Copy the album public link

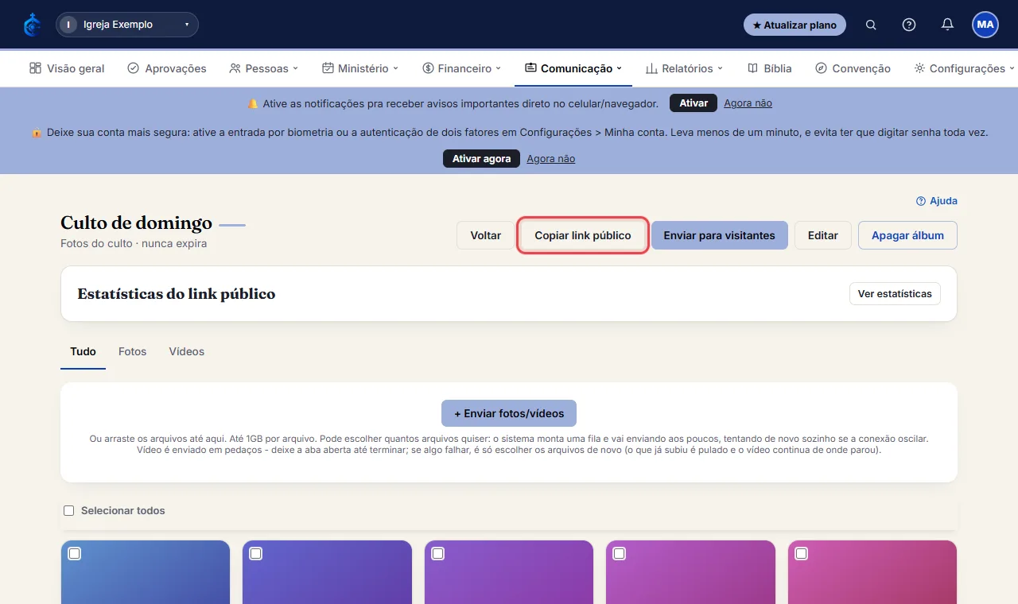(583, 235)
